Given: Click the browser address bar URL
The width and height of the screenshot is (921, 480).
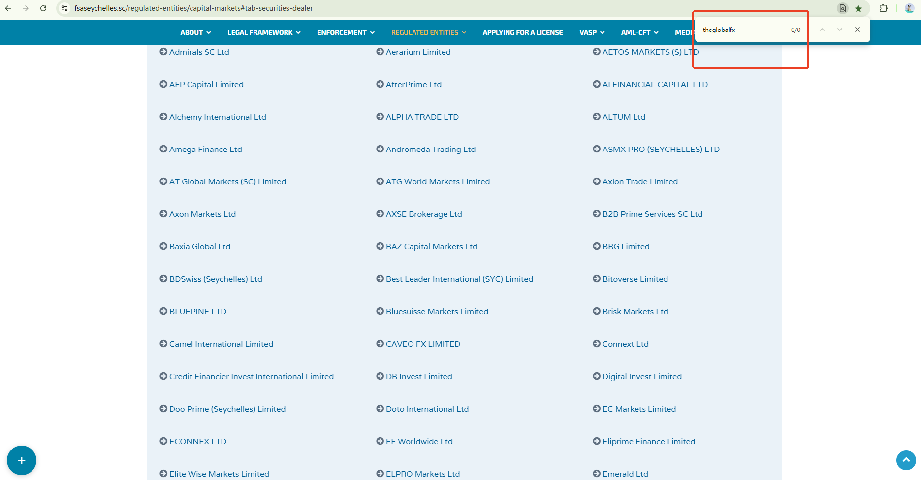Looking at the screenshot, I should click(x=193, y=8).
